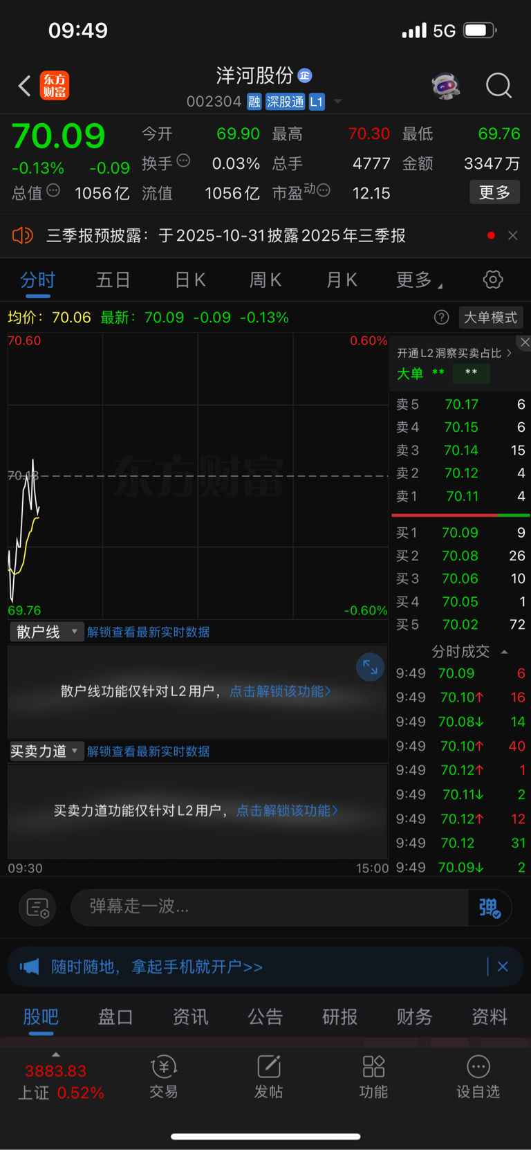Screen dimensions: 531x1150
Task: Open 设自选 watchlist settings icon
Action: click(x=478, y=1077)
